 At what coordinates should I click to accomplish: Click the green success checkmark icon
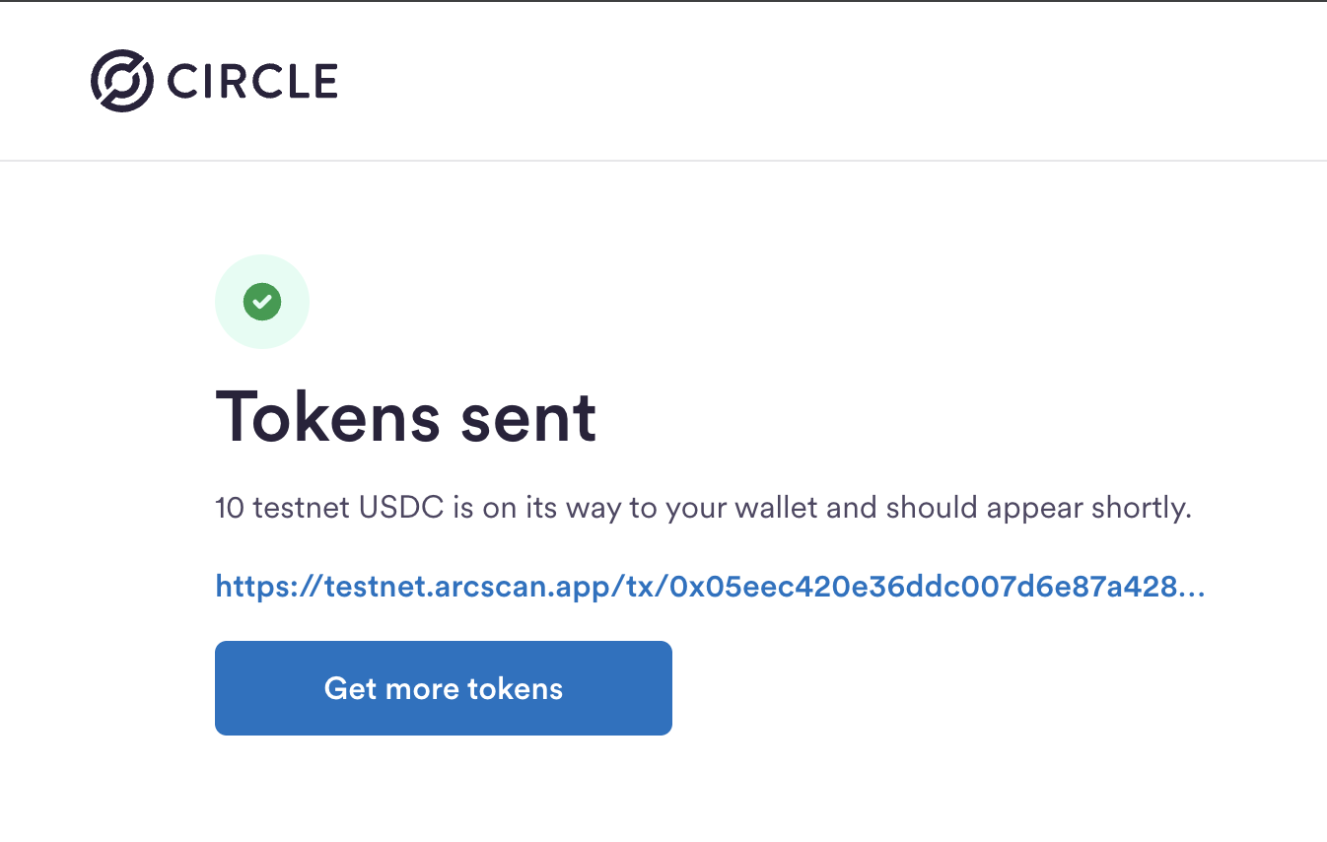262,302
